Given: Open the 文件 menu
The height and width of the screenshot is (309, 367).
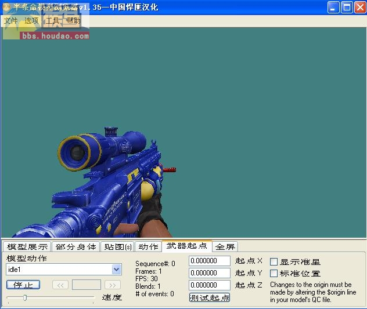Looking at the screenshot, I should [11, 21].
